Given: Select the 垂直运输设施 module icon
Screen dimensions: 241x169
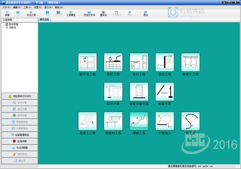Looking at the screenshot, I should coord(139,91).
